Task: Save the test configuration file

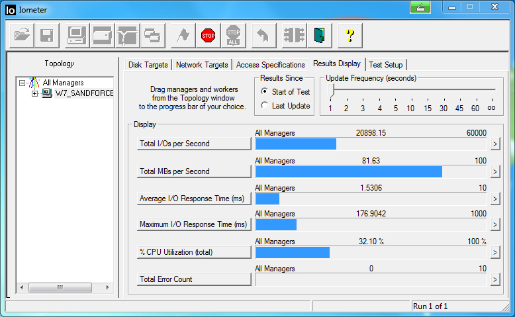Action: 46,35
